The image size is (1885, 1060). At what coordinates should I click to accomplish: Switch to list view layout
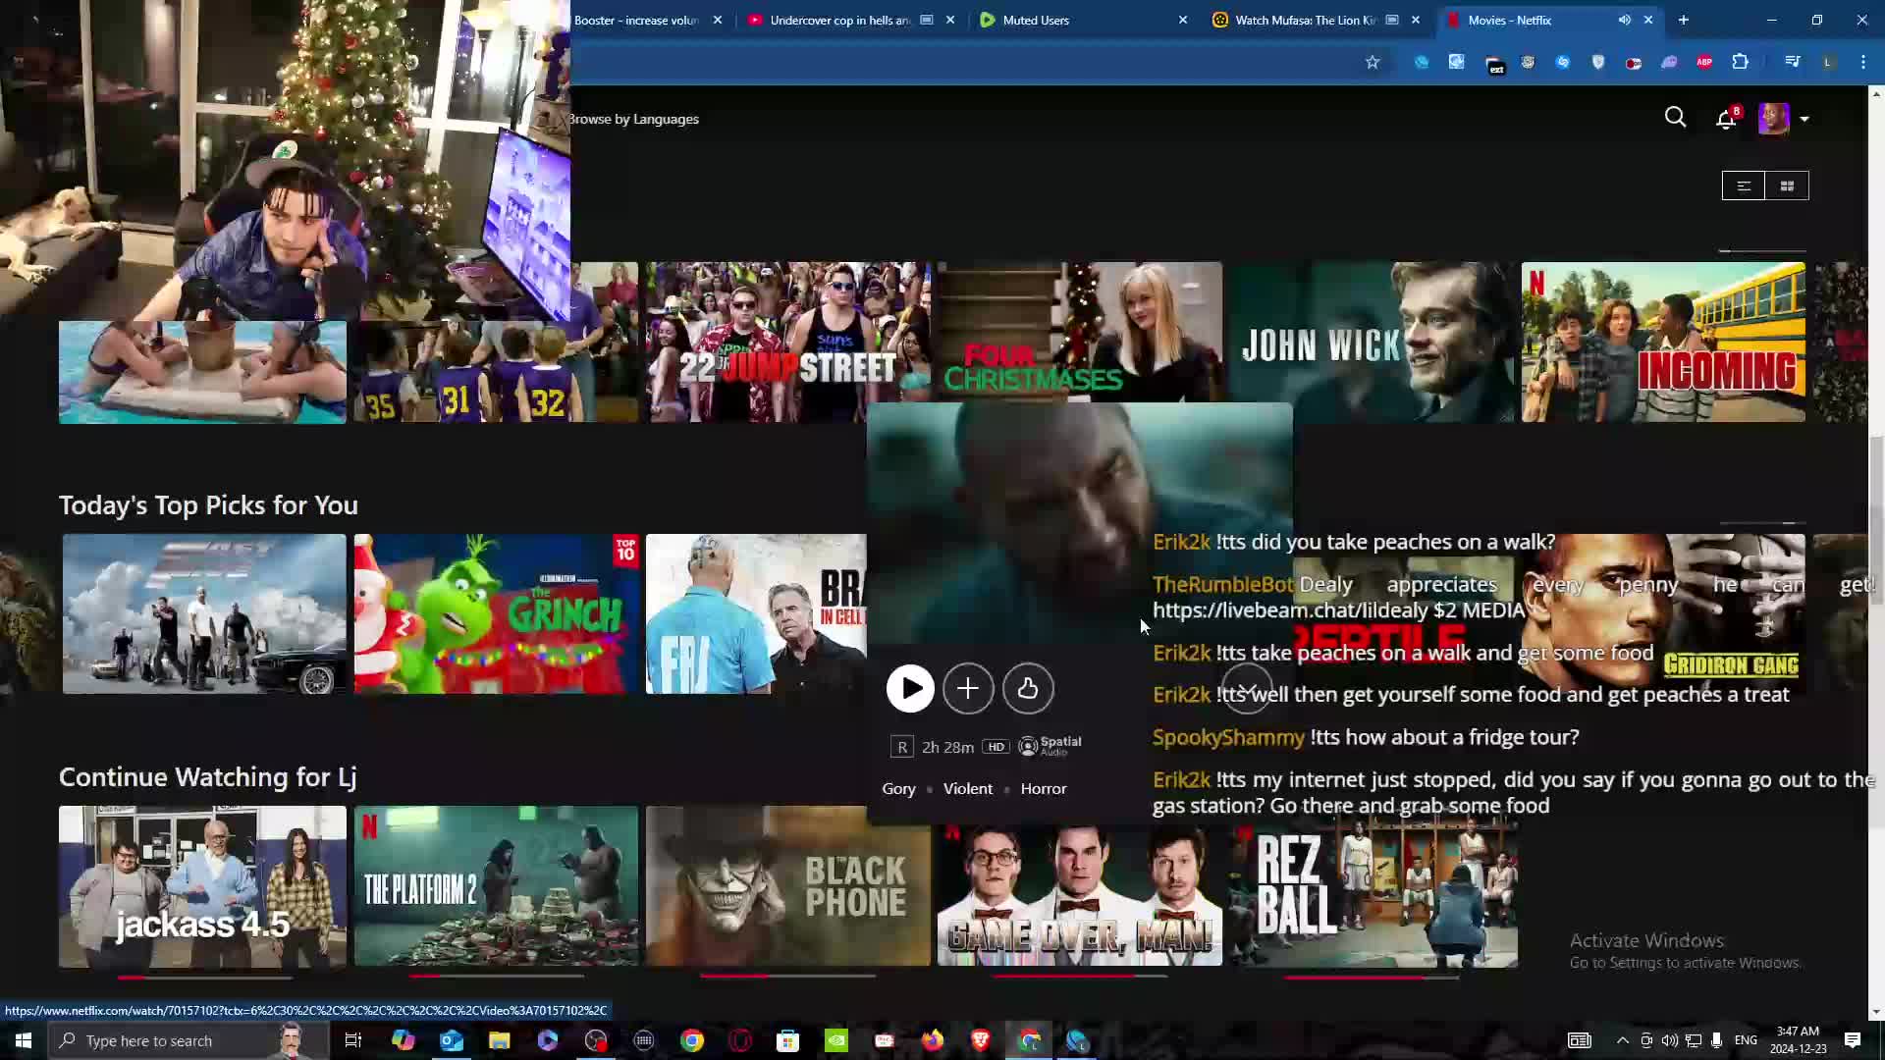(x=1744, y=185)
